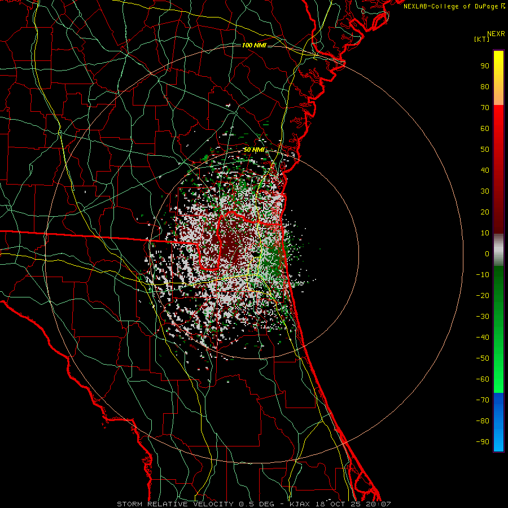The image size is (508, 508).
Task: Click the -20 knot scale label
Action: click(x=483, y=295)
